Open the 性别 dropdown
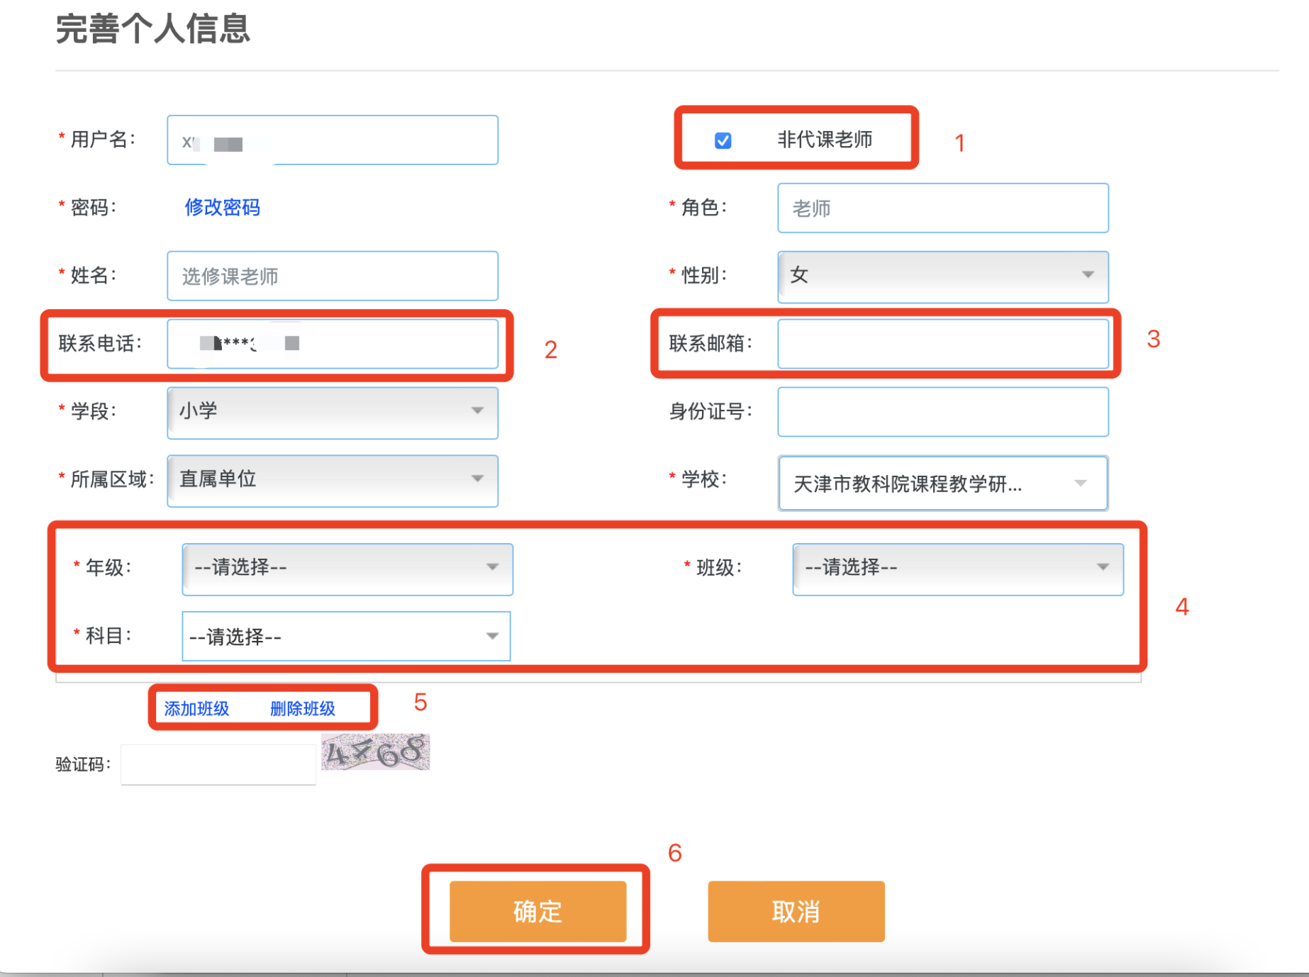 pyautogui.click(x=943, y=277)
